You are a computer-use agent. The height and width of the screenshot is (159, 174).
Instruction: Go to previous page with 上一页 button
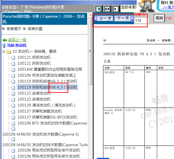[104, 18]
